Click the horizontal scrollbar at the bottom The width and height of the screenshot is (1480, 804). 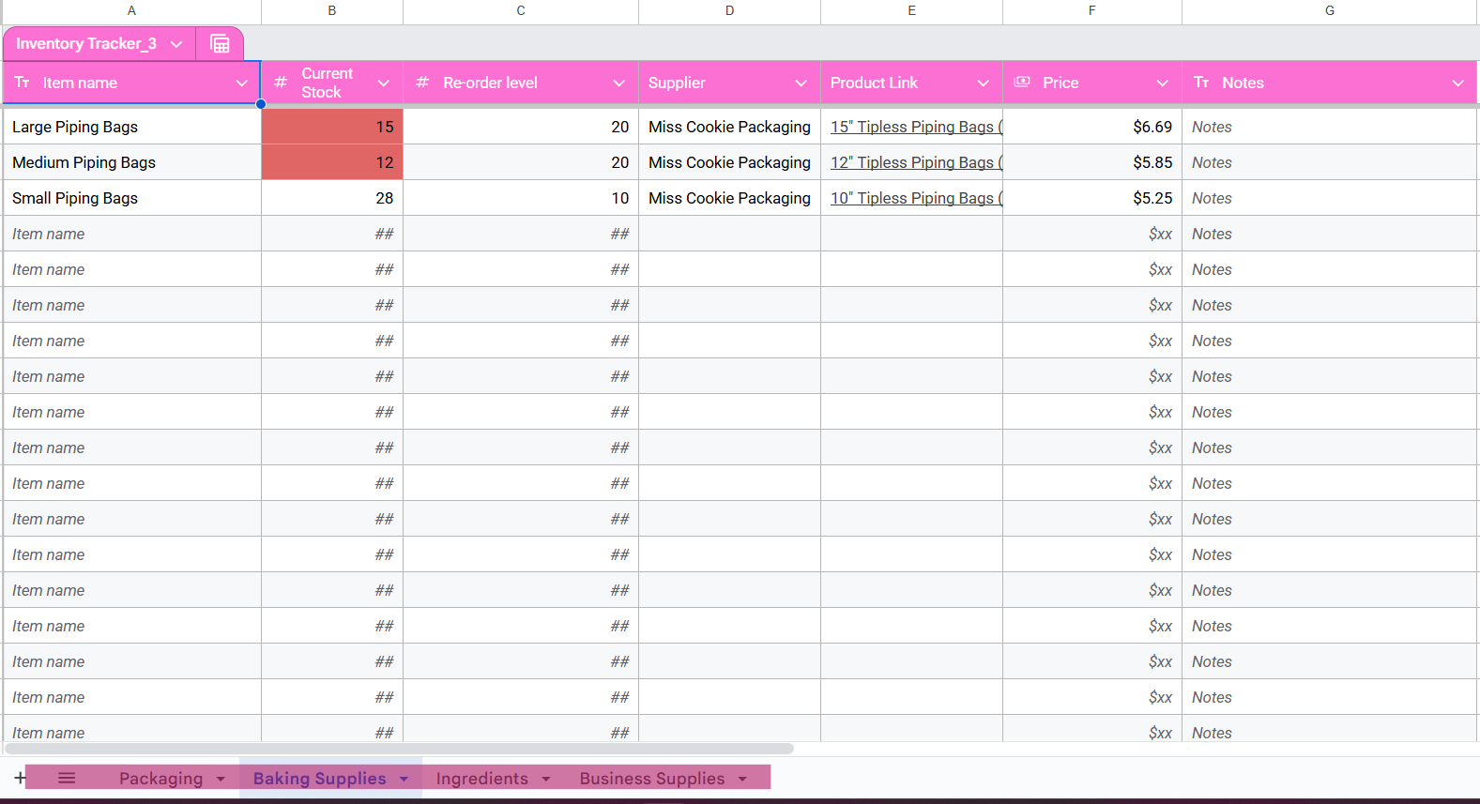coord(399,749)
